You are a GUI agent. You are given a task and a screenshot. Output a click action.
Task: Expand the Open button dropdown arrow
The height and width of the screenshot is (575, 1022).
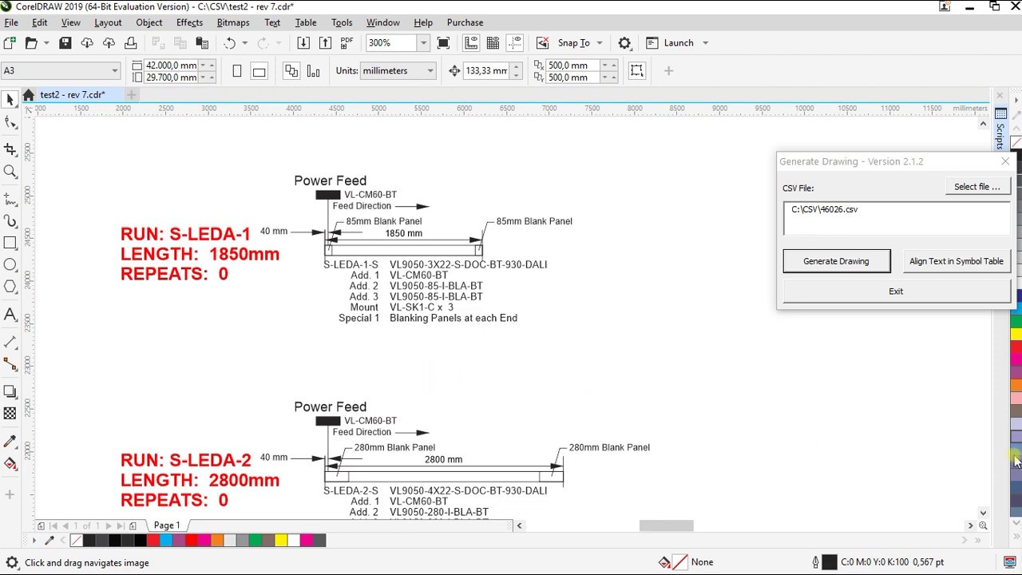click(46, 43)
